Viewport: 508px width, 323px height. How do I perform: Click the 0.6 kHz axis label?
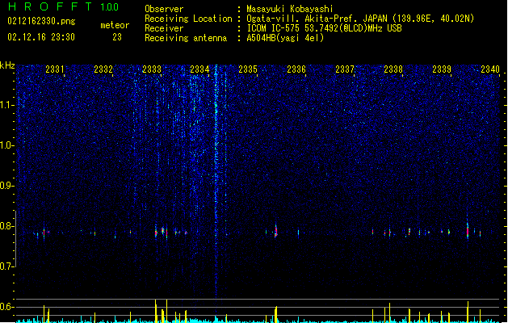[x=7, y=307]
